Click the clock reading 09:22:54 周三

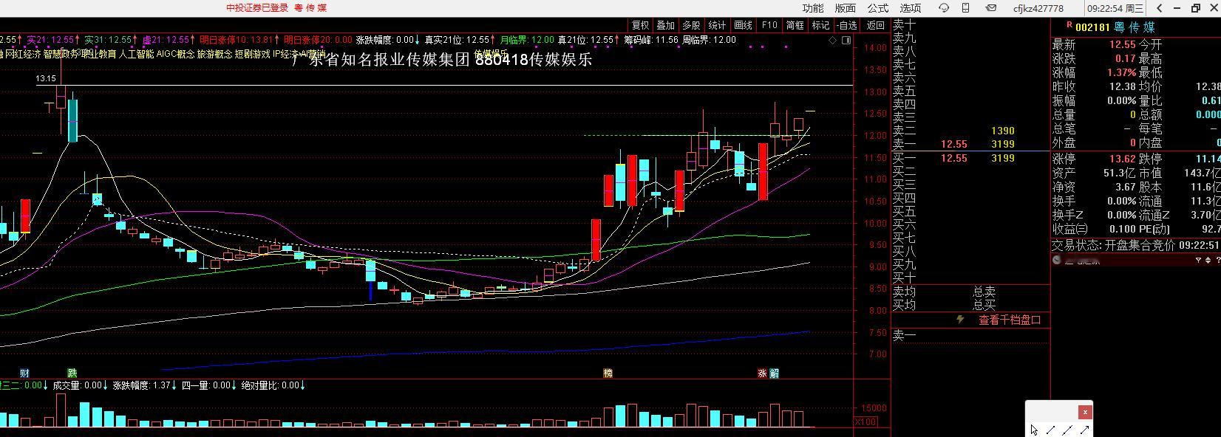(x=1115, y=8)
